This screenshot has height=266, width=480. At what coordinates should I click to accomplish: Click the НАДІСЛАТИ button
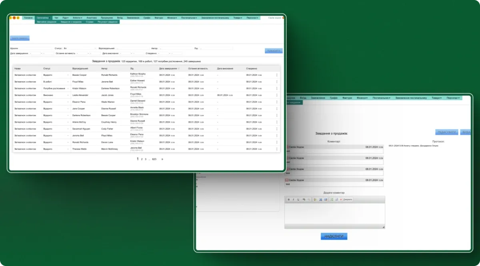point(334,236)
